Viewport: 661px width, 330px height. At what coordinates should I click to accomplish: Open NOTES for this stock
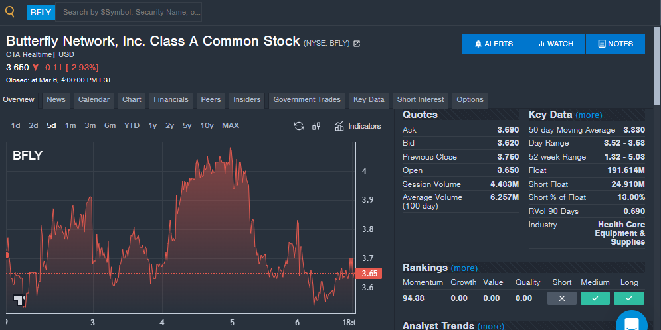coord(615,44)
